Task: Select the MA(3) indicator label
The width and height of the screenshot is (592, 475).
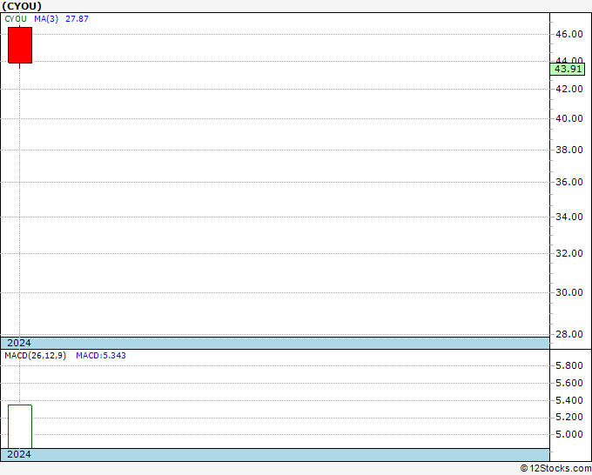Action: tap(46, 19)
